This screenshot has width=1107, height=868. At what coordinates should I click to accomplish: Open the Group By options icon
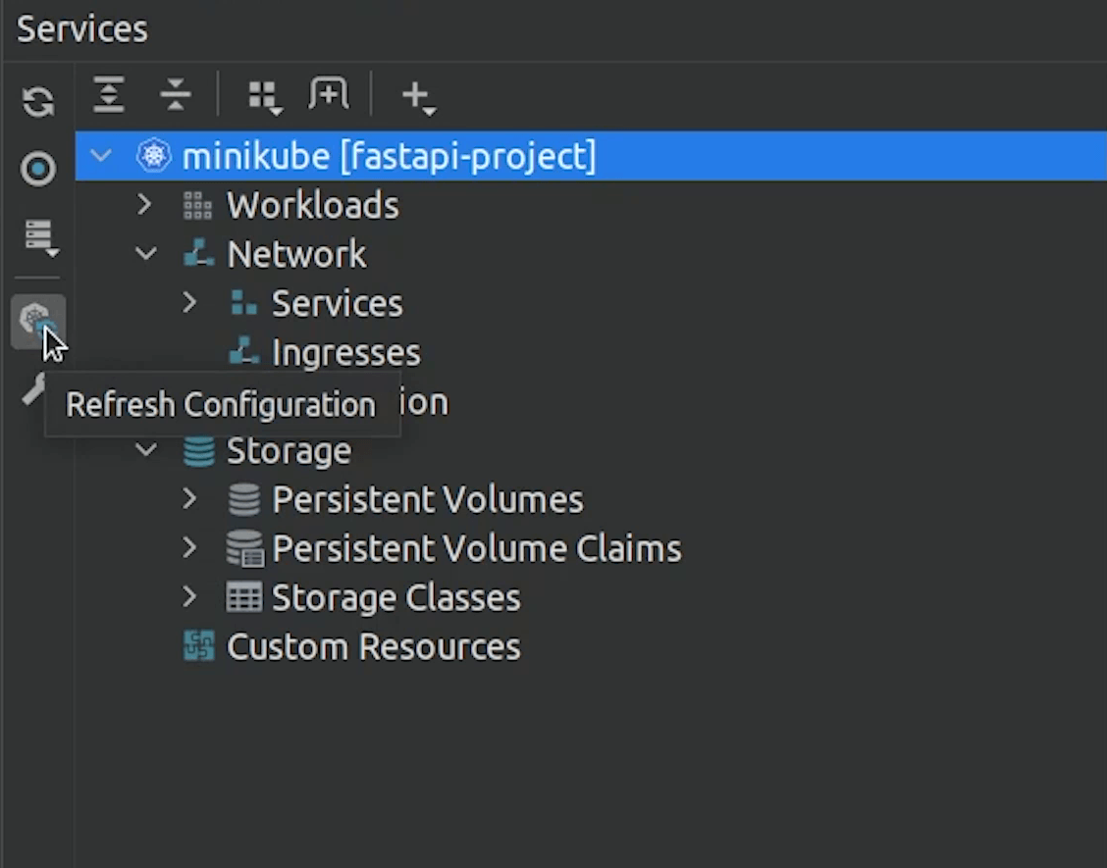(x=264, y=96)
